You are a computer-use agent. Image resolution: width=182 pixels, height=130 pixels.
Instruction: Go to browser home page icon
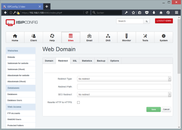161,13
